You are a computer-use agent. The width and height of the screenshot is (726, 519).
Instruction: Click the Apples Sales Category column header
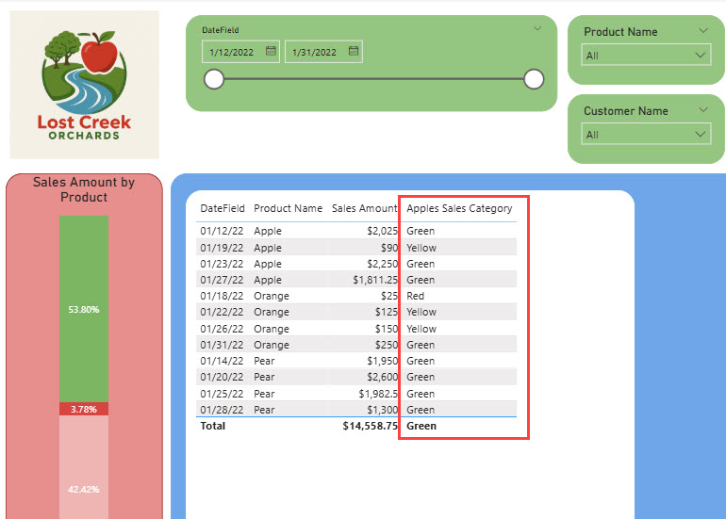(x=459, y=208)
